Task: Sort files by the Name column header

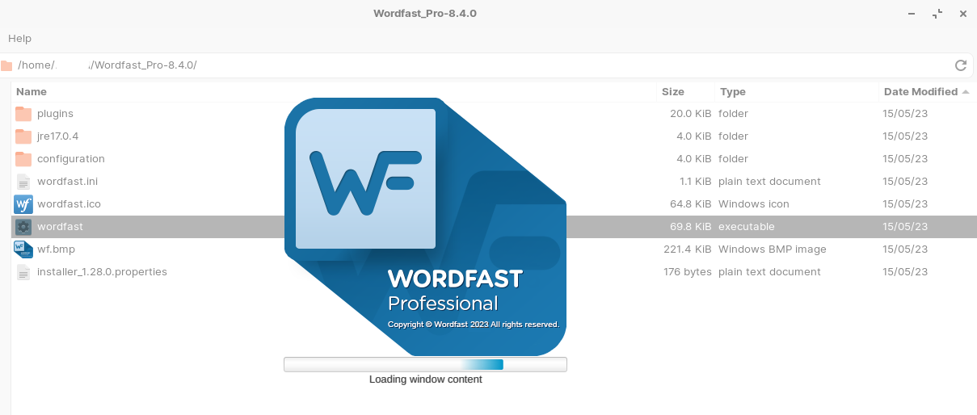Action: (32, 92)
